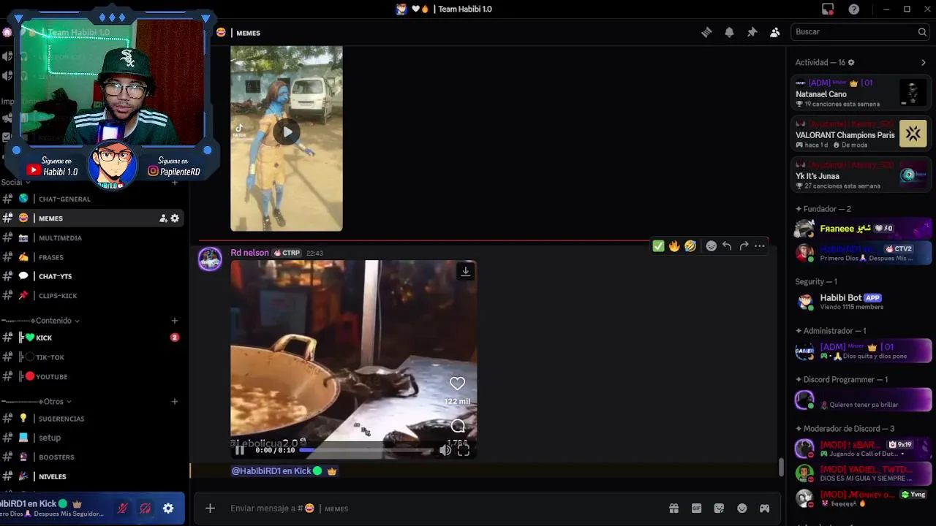The height and width of the screenshot is (526, 936).
Task: Open Rd nelson's profile name
Action: (x=249, y=253)
